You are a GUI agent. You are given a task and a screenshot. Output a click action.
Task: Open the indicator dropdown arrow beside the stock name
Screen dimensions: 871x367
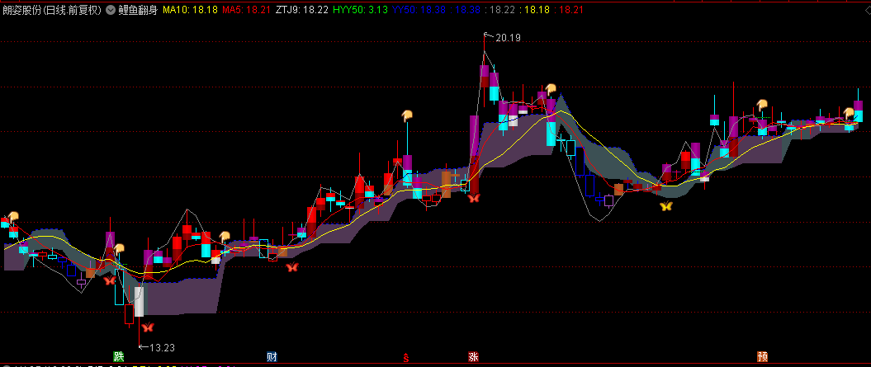[x=110, y=10]
